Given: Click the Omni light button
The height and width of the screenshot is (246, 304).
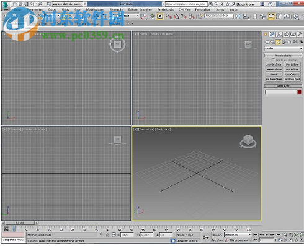Looking at the screenshot, I should [x=274, y=74].
